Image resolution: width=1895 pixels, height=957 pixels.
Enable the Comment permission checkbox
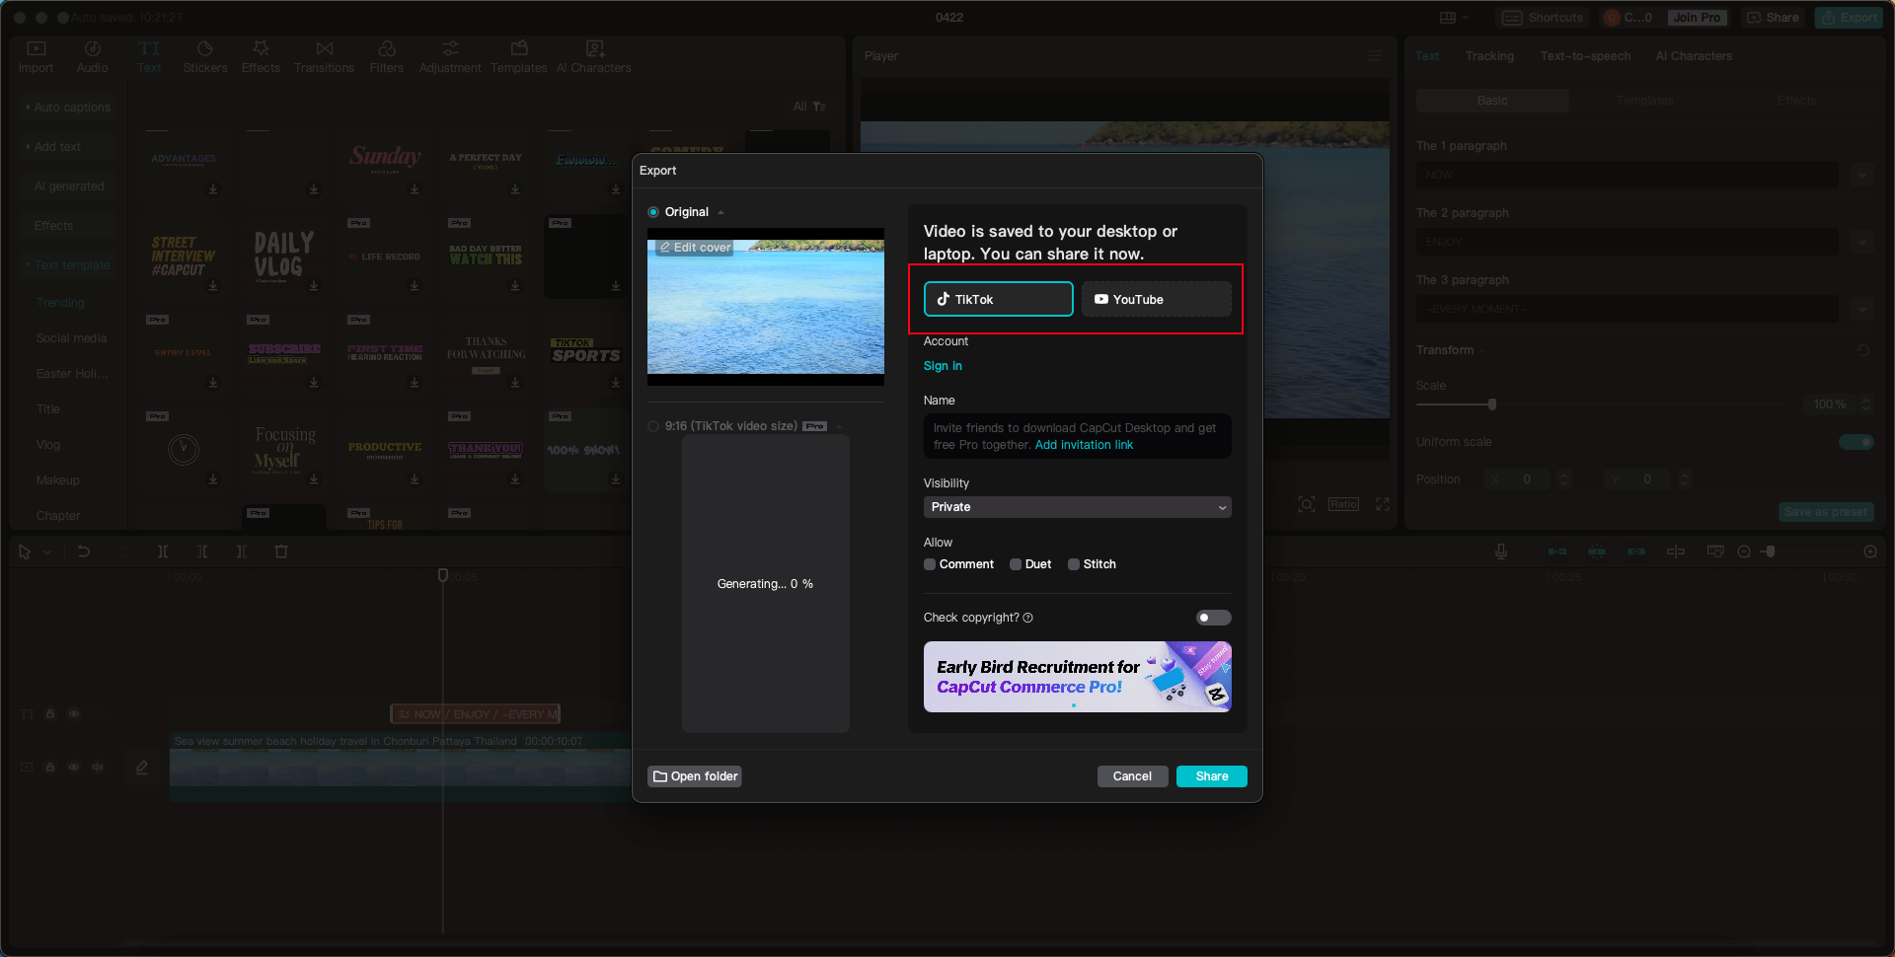tap(930, 564)
